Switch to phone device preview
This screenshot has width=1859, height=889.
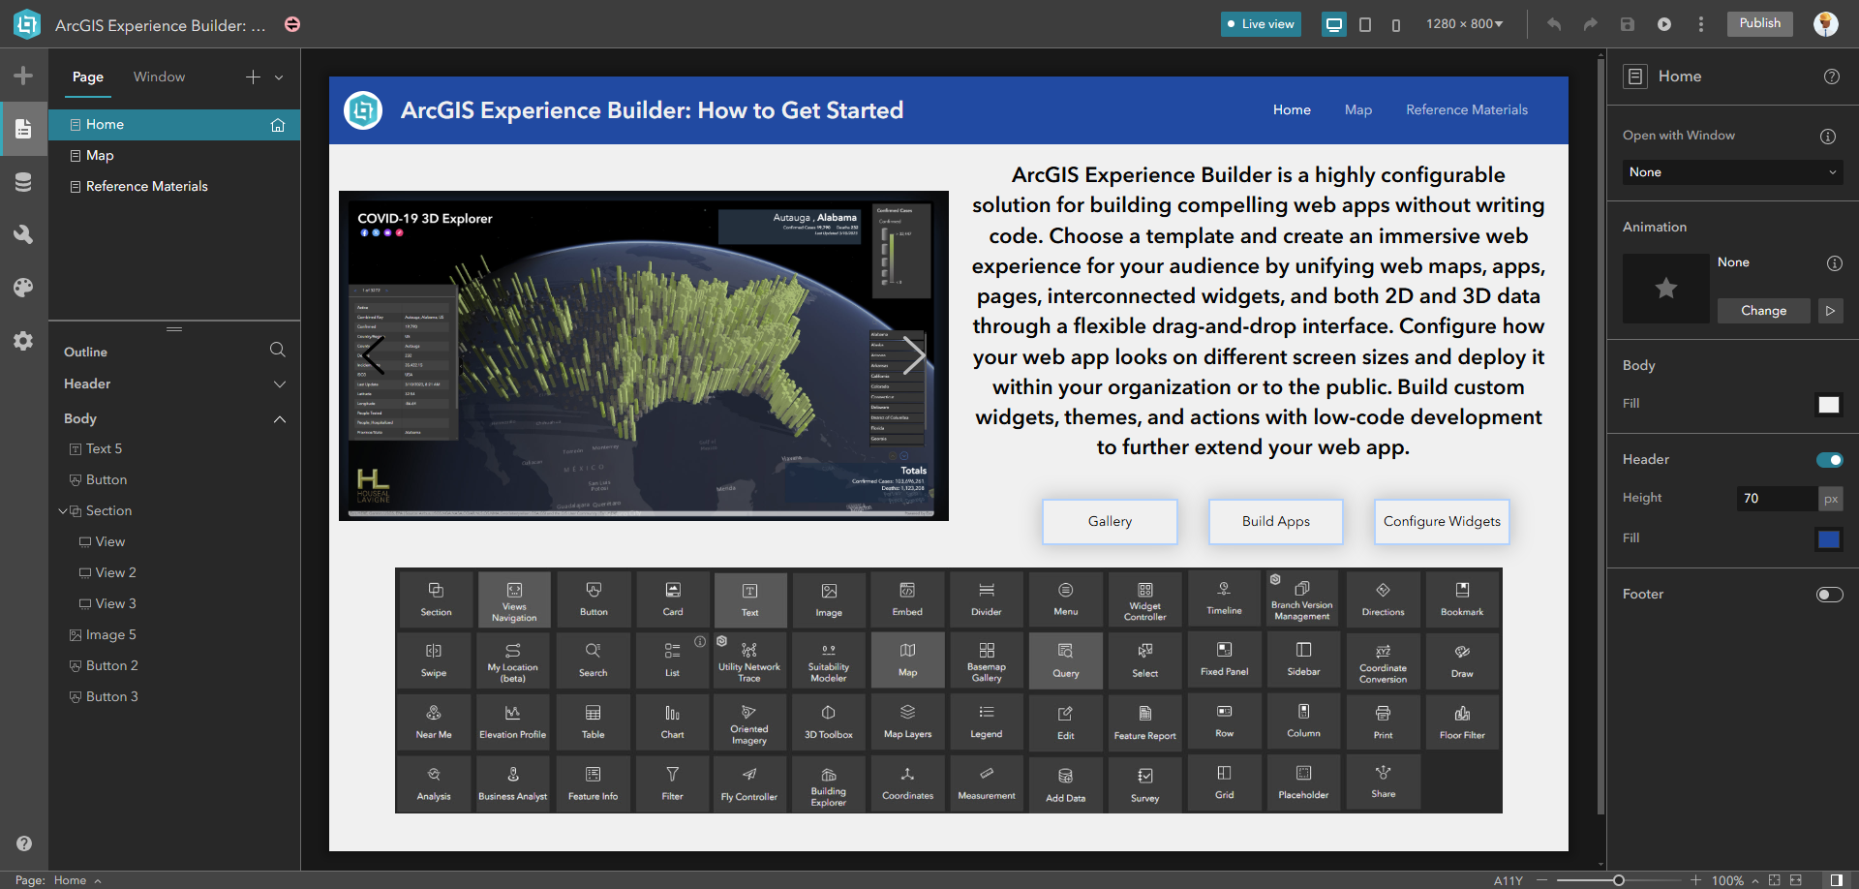coord(1395,24)
